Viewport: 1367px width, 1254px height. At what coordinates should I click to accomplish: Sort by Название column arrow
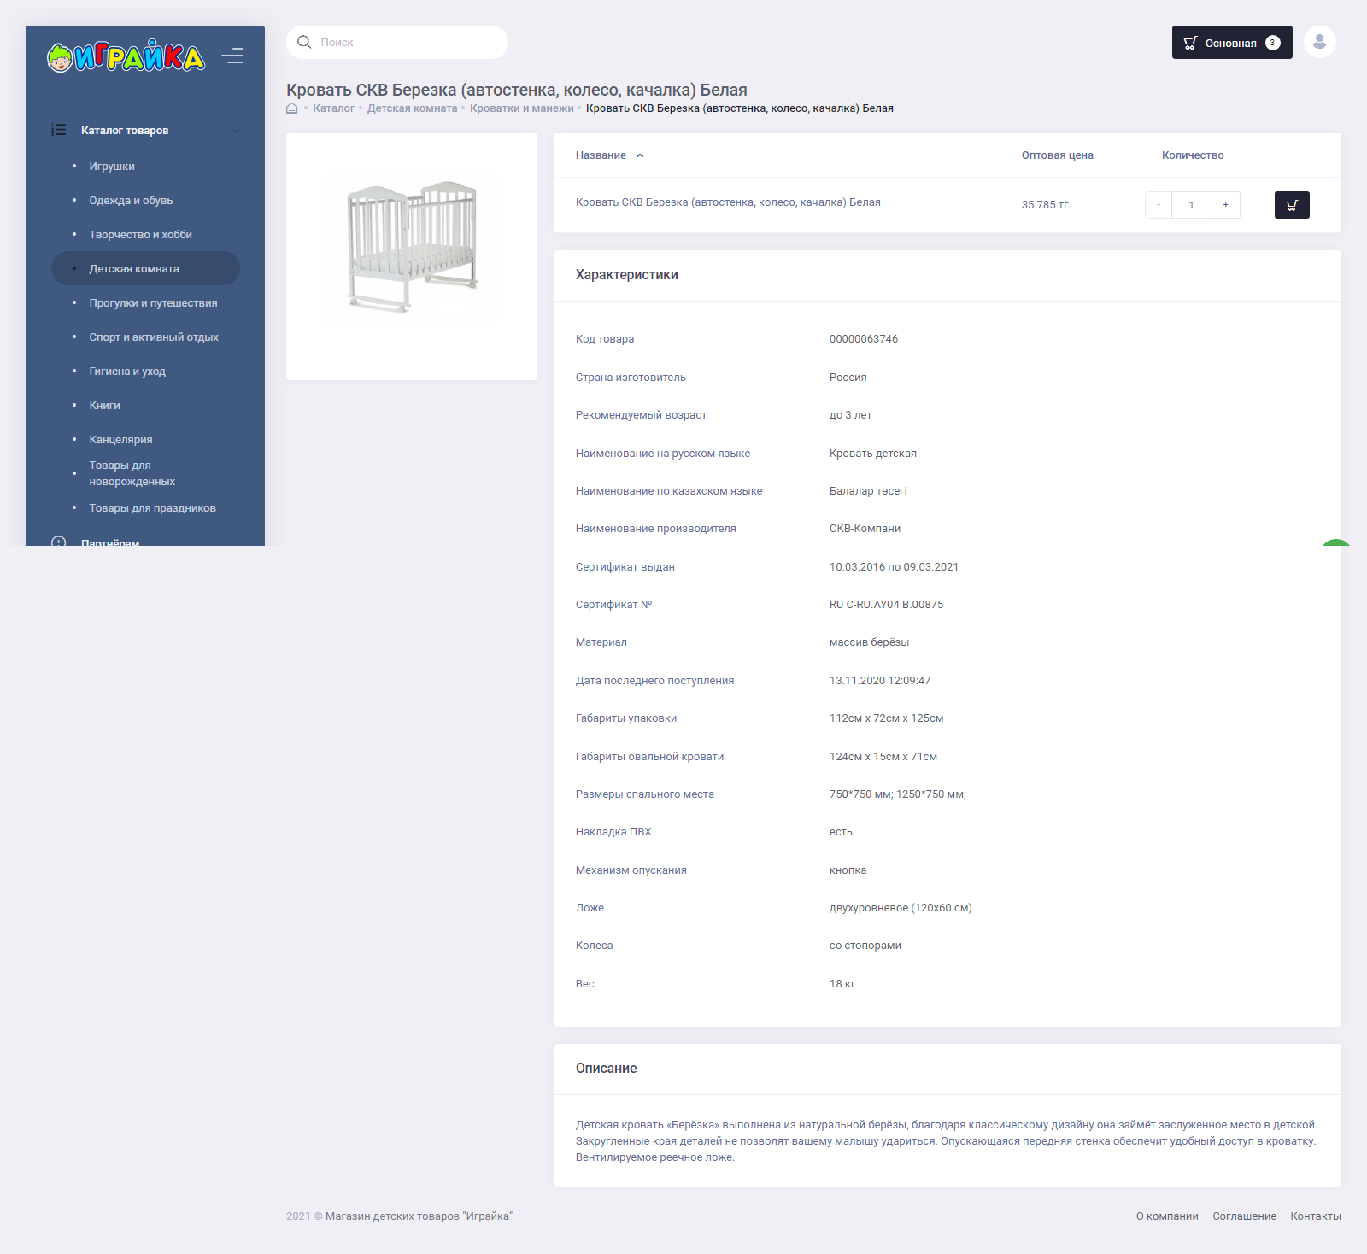(x=640, y=155)
